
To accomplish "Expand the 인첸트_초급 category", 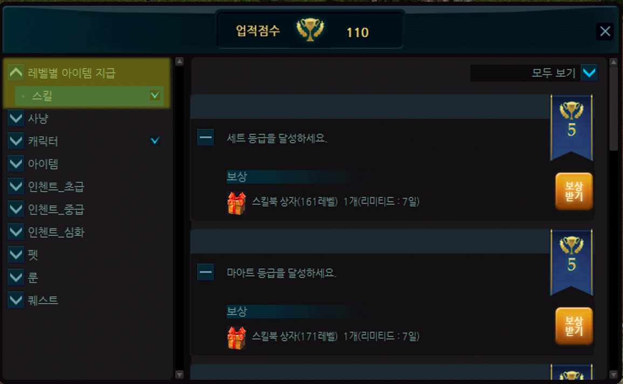I will point(16,186).
